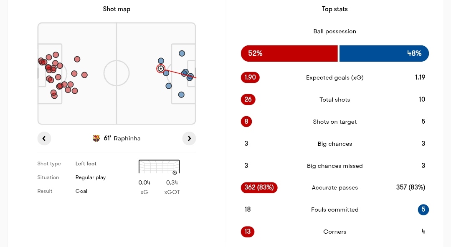Image resolution: width=451 pixels, height=247 pixels.
Task: Select the Top stats heading
Action: (x=334, y=9)
